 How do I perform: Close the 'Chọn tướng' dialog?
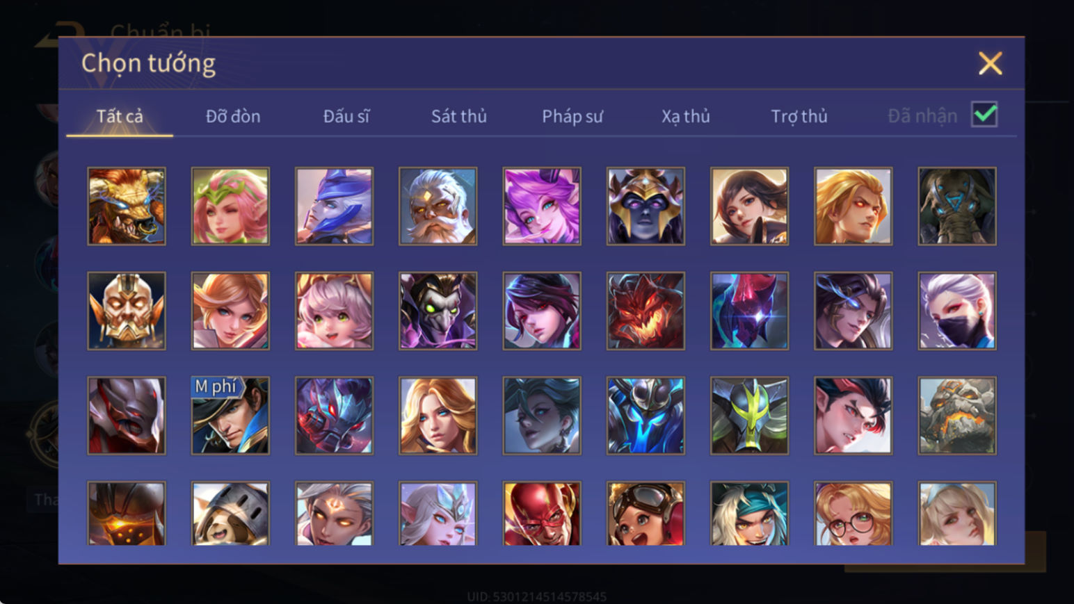coord(990,63)
